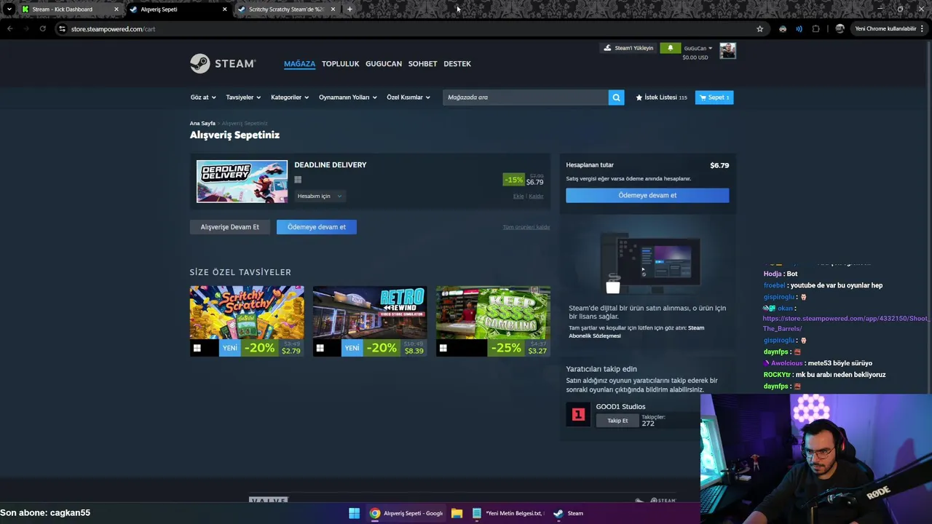Open the Deadline Delivery game thumbnail
The height and width of the screenshot is (524, 932).
point(242,181)
